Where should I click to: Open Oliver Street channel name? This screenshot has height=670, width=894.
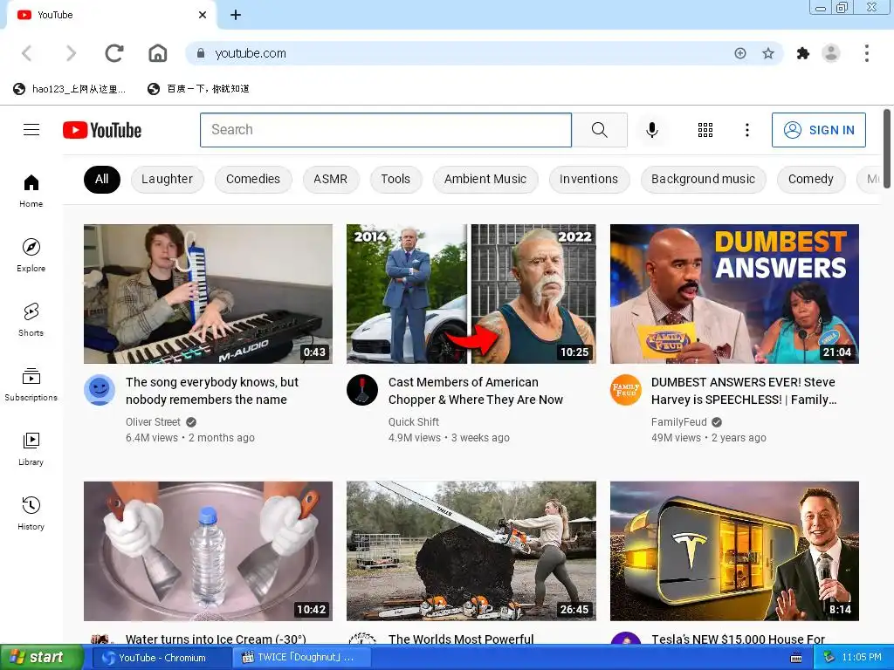tap(153, 422)
